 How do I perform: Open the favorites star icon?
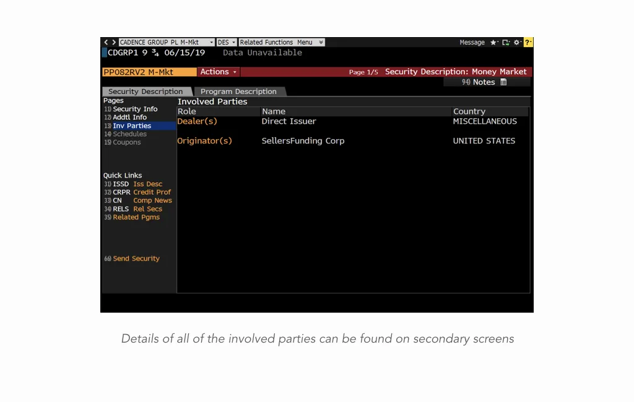click(x=493, y=43)
